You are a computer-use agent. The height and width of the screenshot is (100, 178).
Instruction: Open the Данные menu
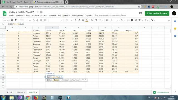pyautogui.click(x=53, y=16)
